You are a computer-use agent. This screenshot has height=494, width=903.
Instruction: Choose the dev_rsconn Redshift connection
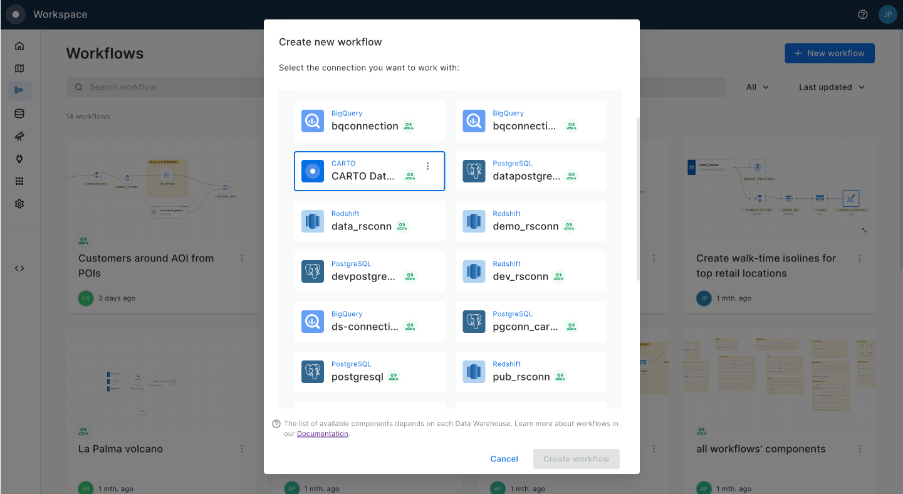[530, 271]
